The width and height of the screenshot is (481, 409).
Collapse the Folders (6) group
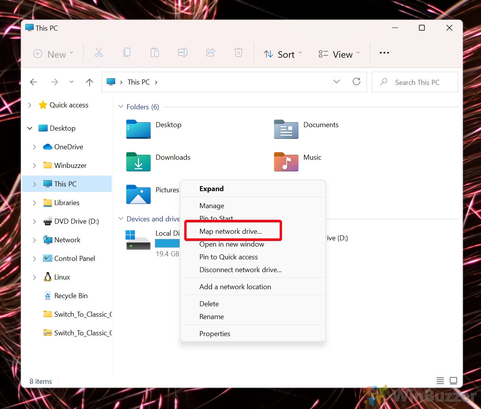pos(121,107)
